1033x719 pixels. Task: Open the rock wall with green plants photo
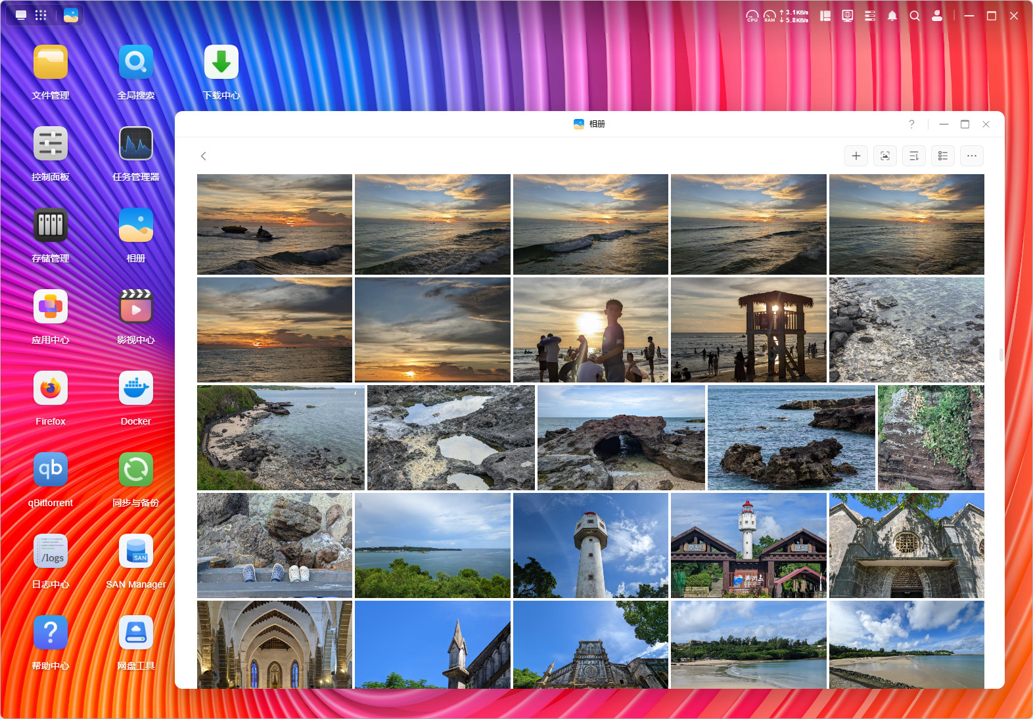(x=931, y=438)
